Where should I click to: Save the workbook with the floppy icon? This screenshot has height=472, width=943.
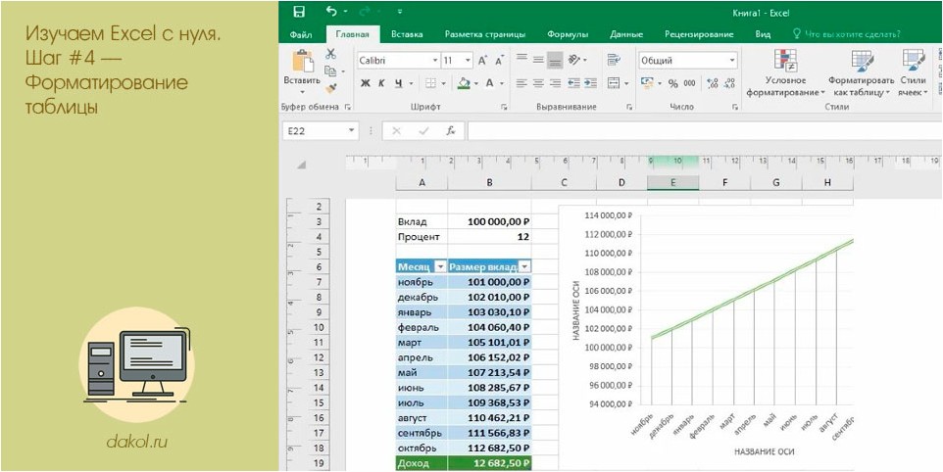tap(298, 12)
